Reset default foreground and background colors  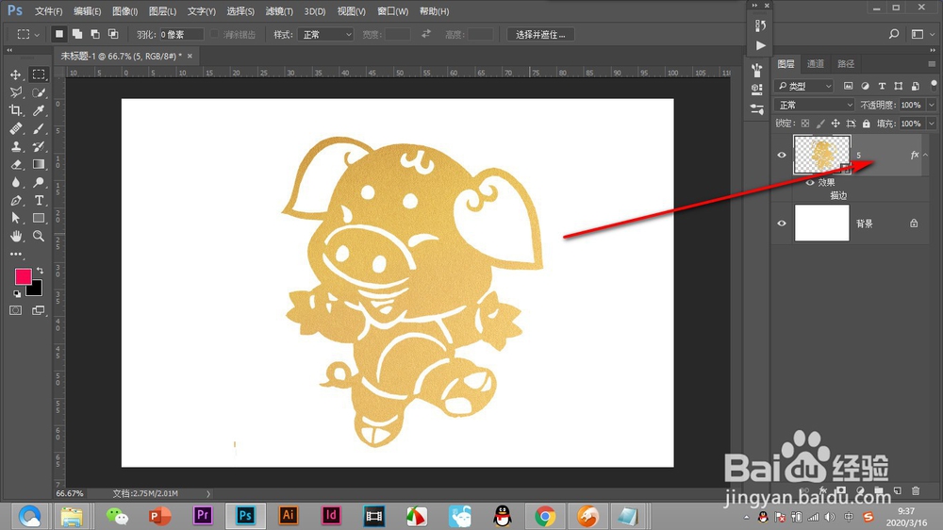coord(17,293)
